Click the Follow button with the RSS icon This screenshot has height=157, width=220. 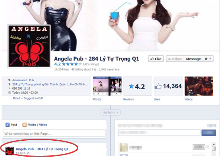(x=175, y=59)
